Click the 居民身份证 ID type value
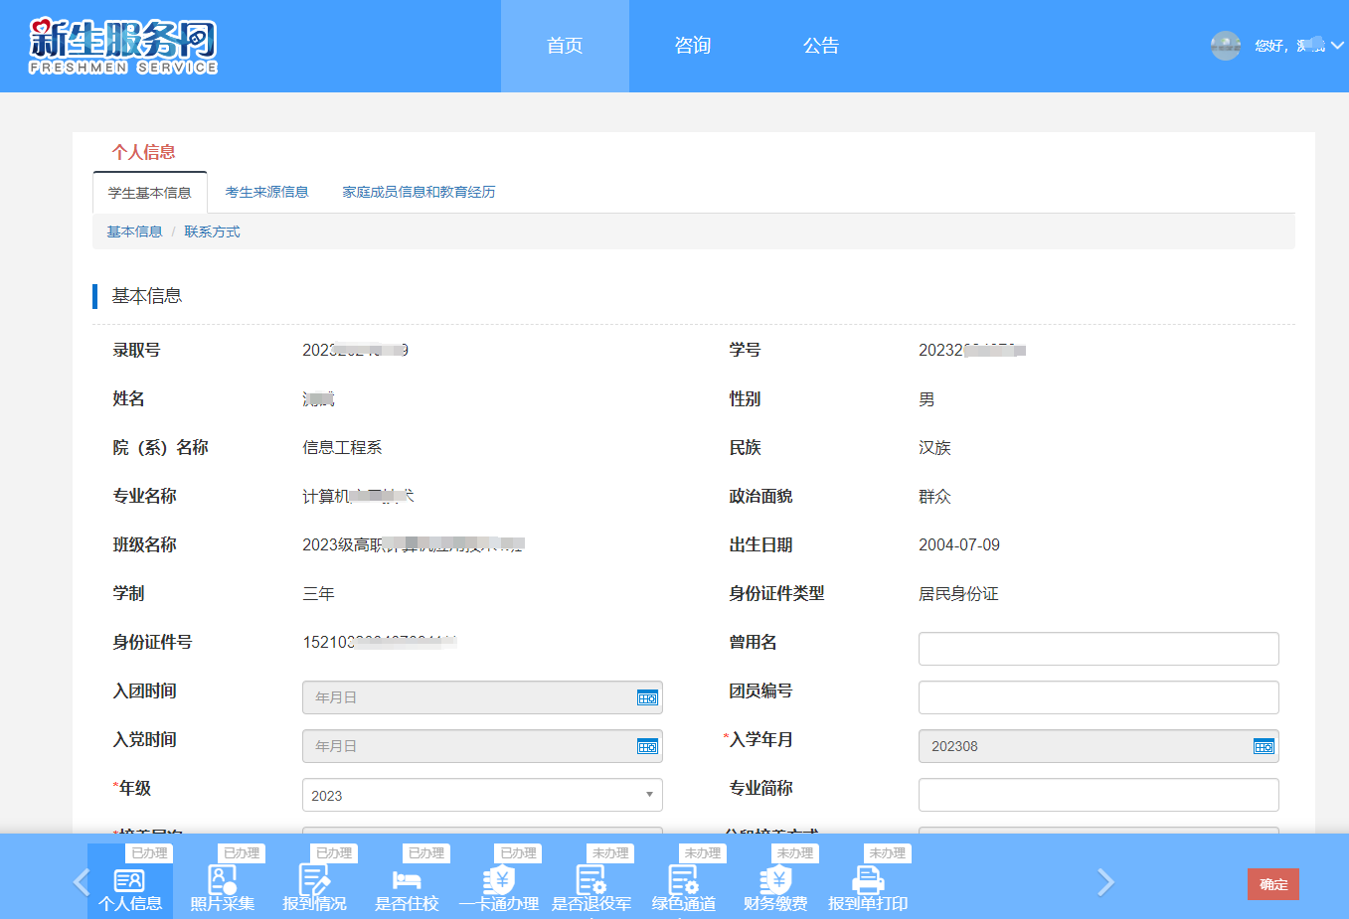Viewport: 1349px width, 919px height. (x=958, y=594)
